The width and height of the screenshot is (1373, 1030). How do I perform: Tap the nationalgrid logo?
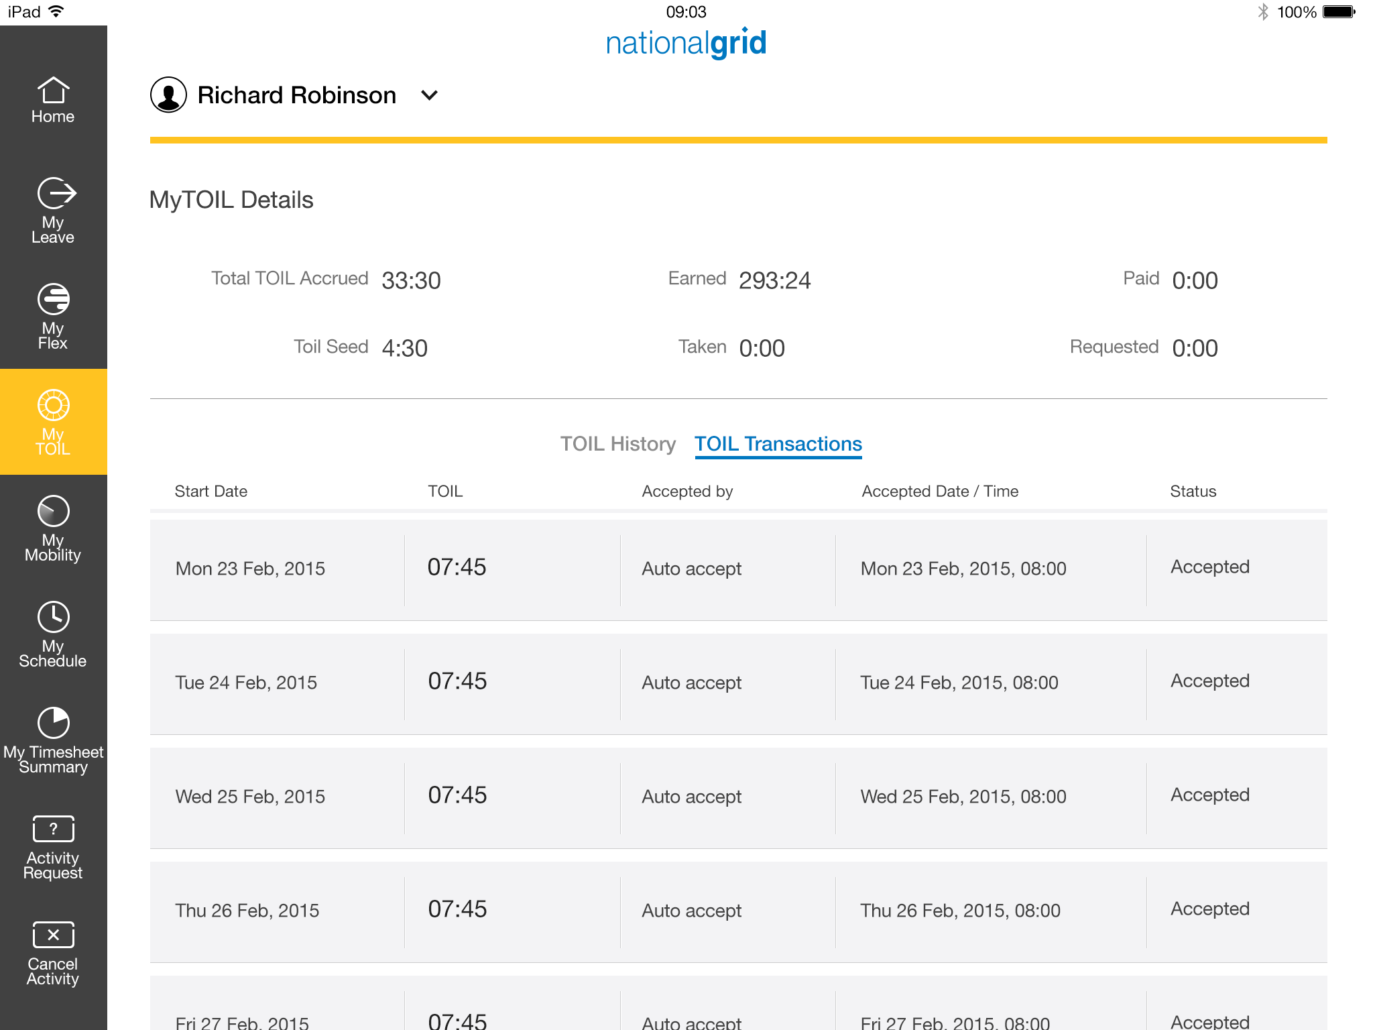point(686,43)
